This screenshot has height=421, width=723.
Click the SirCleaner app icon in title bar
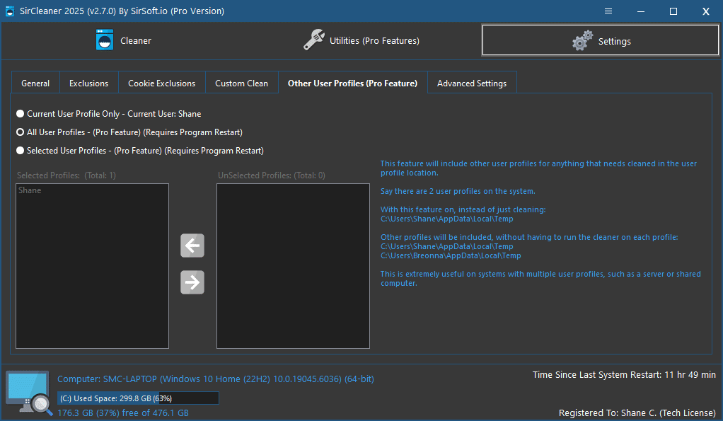click(10, 11)
